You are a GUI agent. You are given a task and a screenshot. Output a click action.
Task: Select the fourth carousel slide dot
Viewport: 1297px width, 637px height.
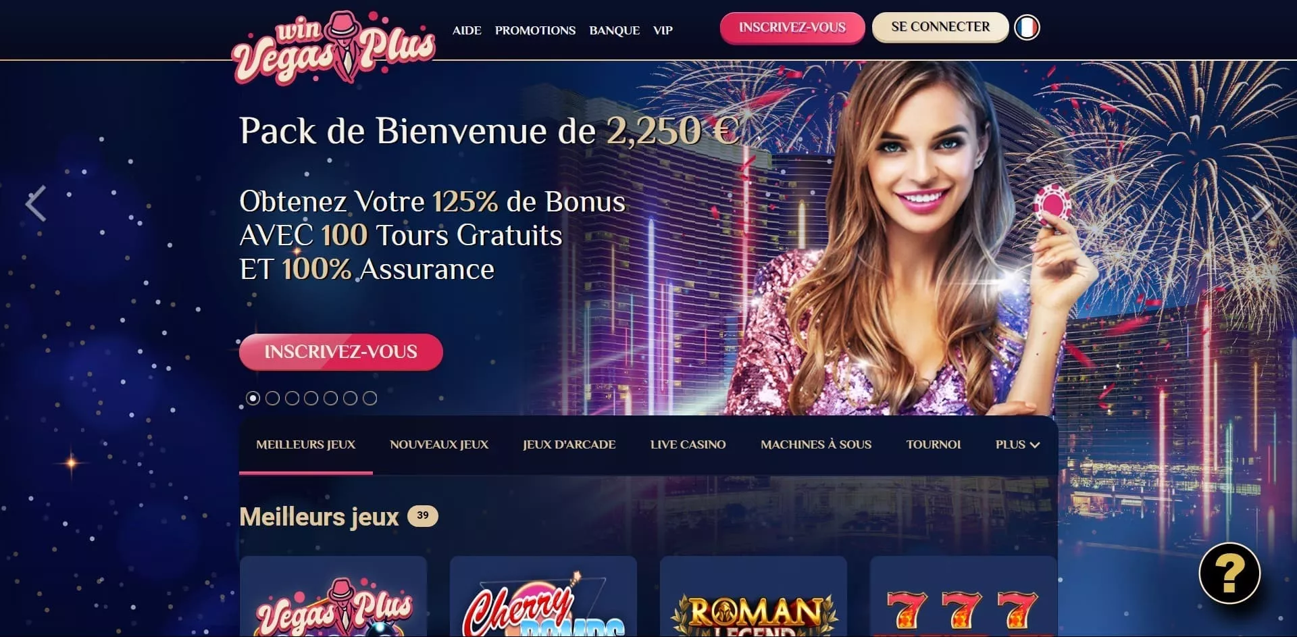(311, 399)
